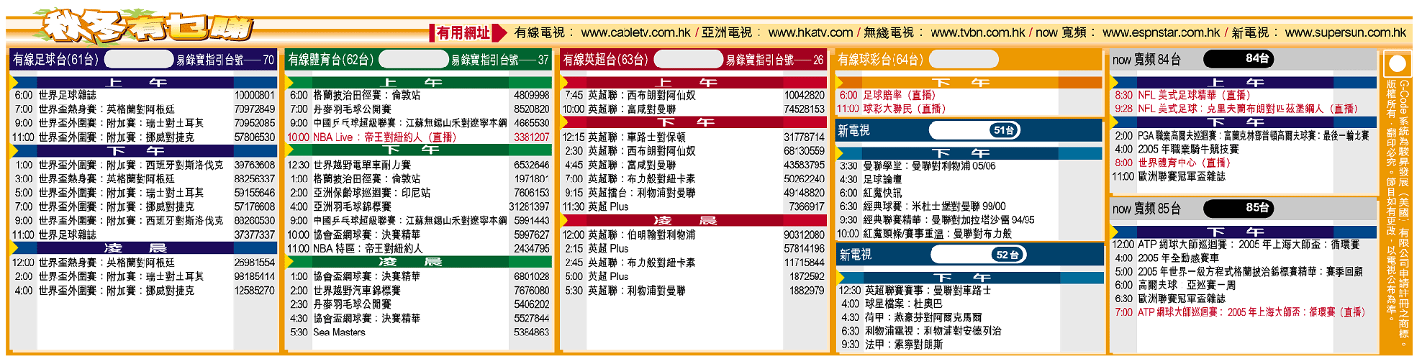This screenshot has height=364, width=1422.
Task: Select 英超聯:車路士對保頓 at 12:15
Action: (x=637, y=137)
